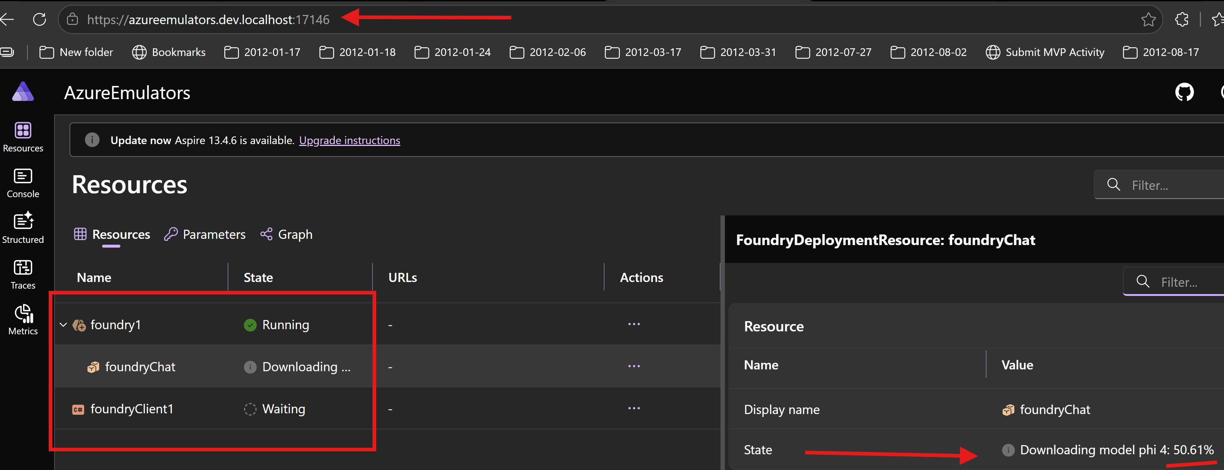Click the green Running status icon
This screenshot has width=1224, height=470.
point(250,325)
